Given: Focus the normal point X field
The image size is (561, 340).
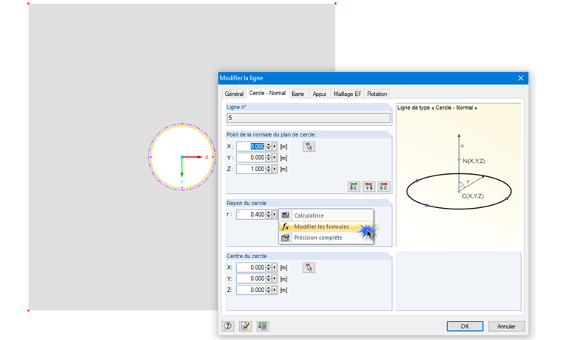Looking at the screenshot, I should (x=250, y=147).
